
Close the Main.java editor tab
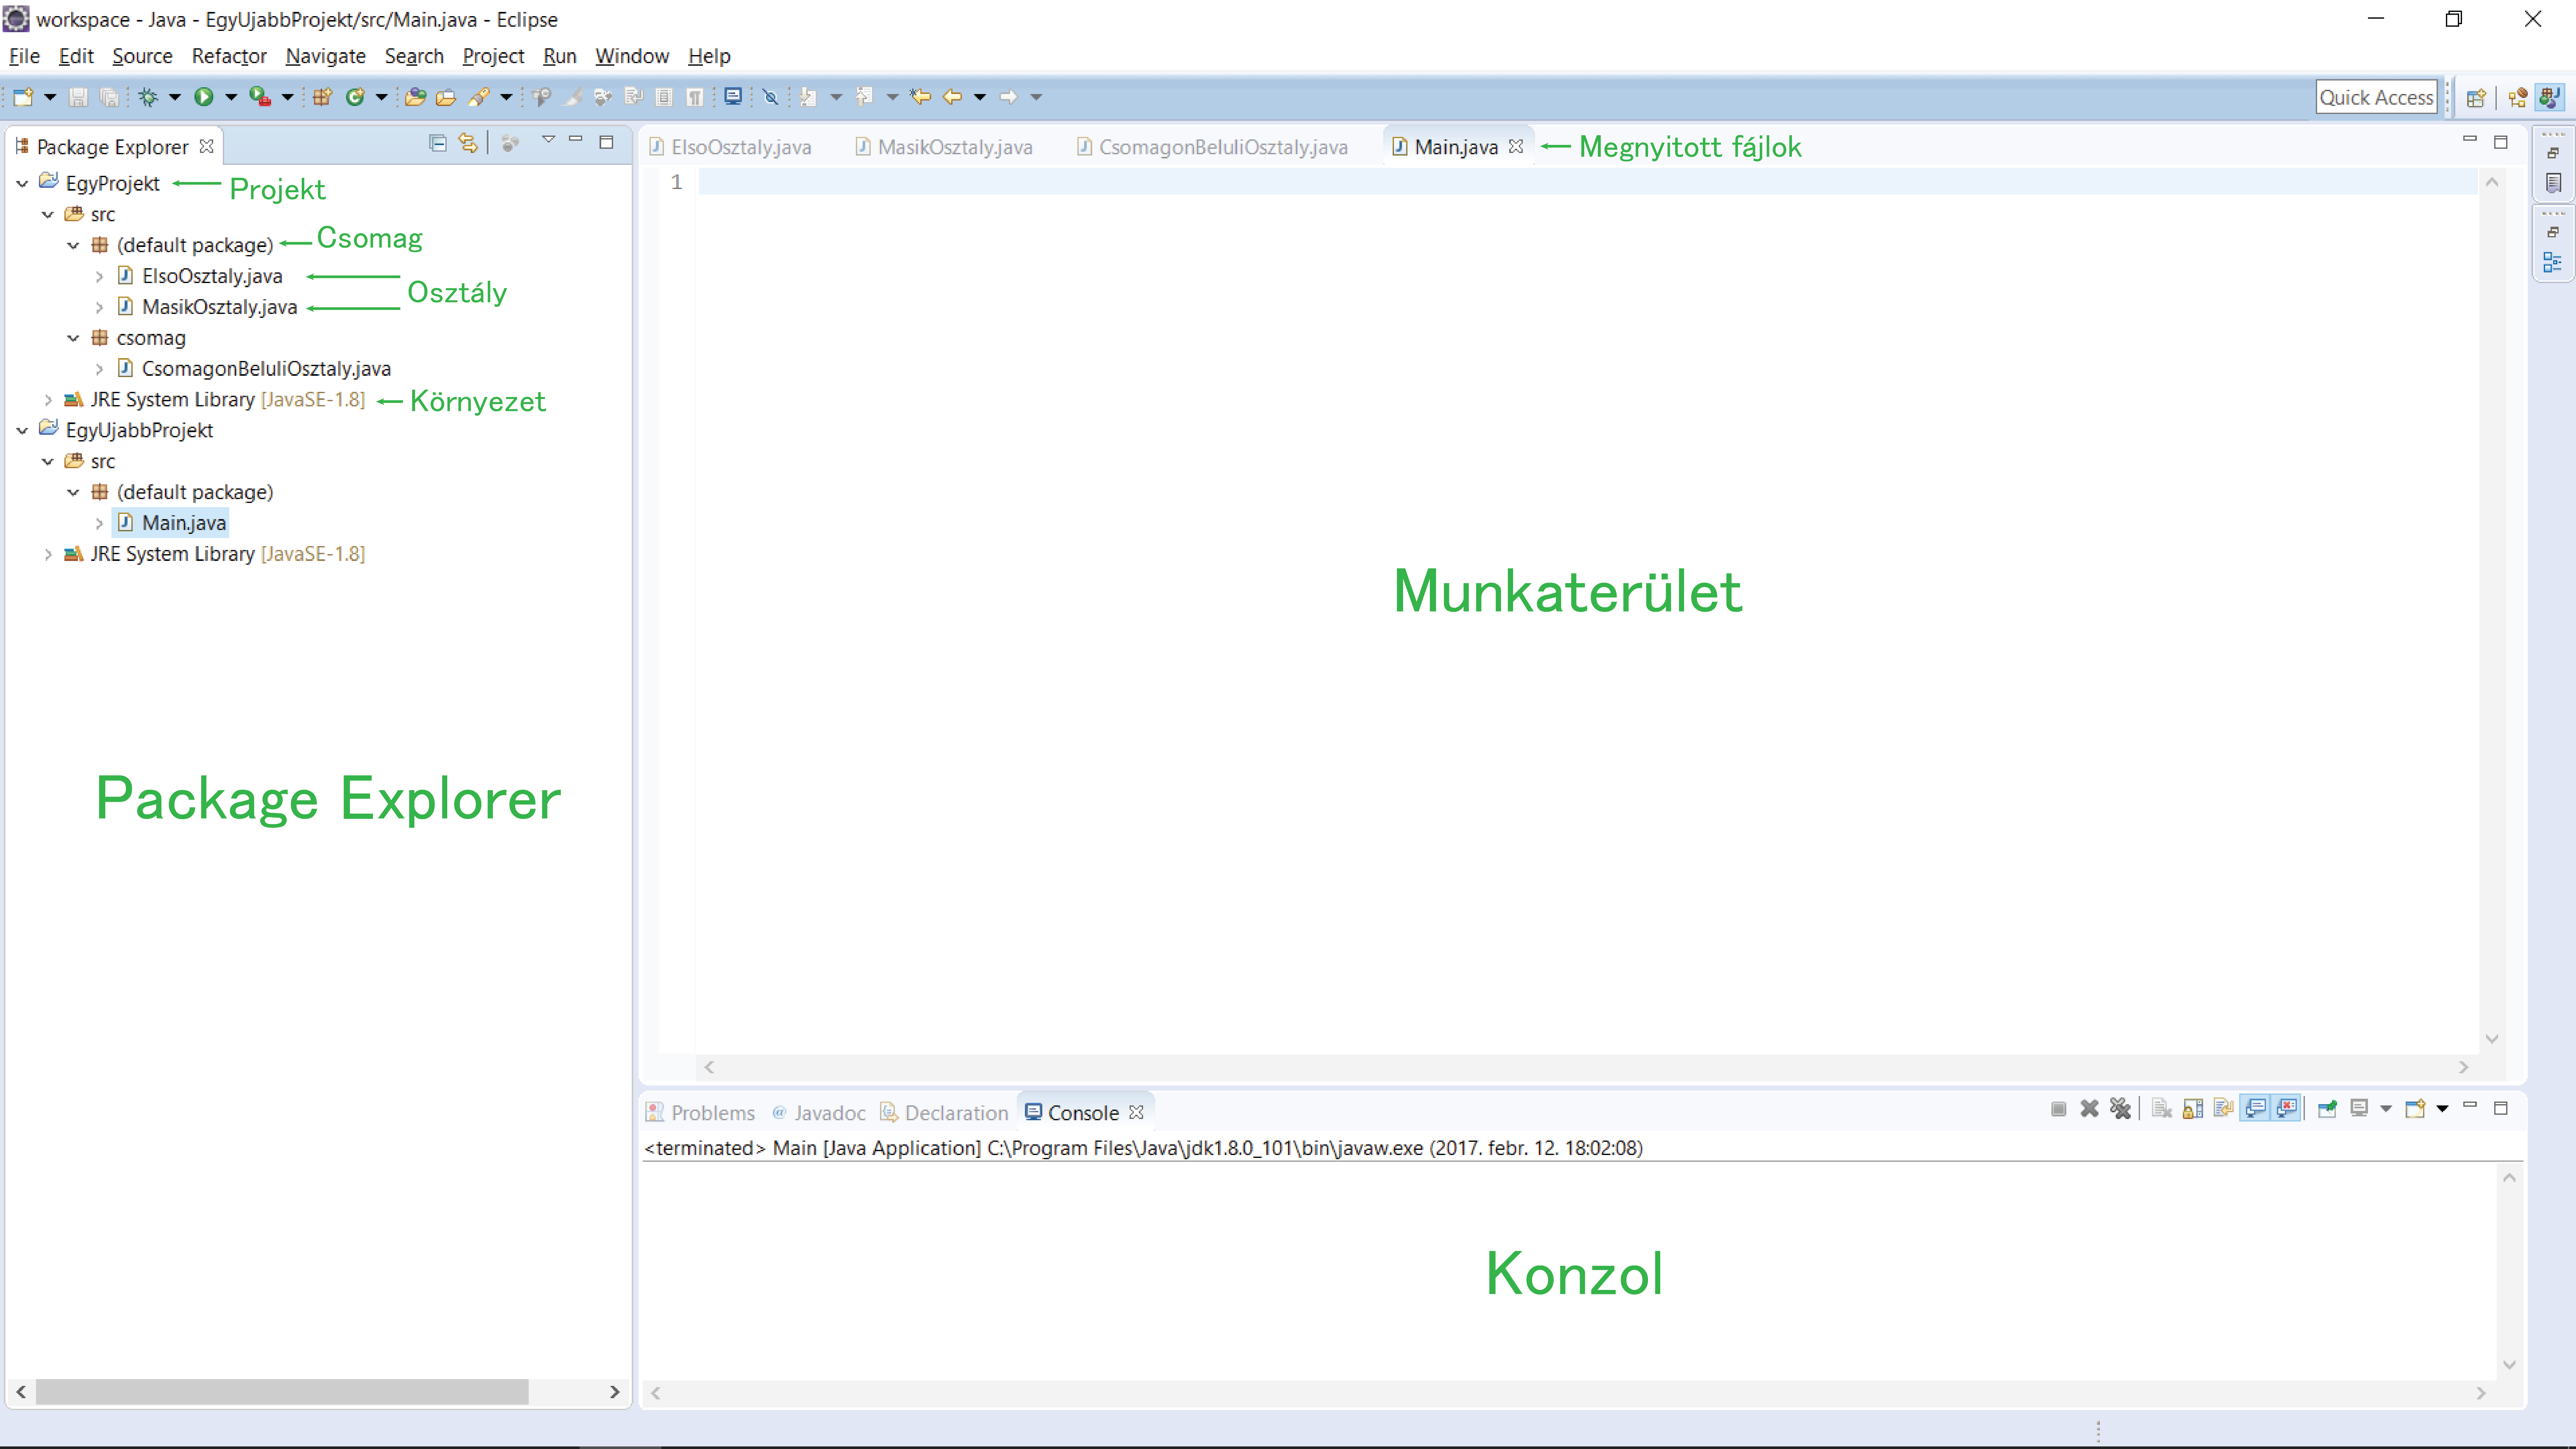pyautogui.click(x=1516, y=147)
